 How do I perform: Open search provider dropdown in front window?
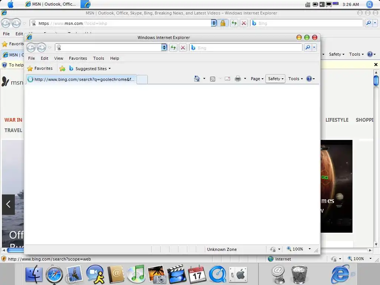pos(314,47)
